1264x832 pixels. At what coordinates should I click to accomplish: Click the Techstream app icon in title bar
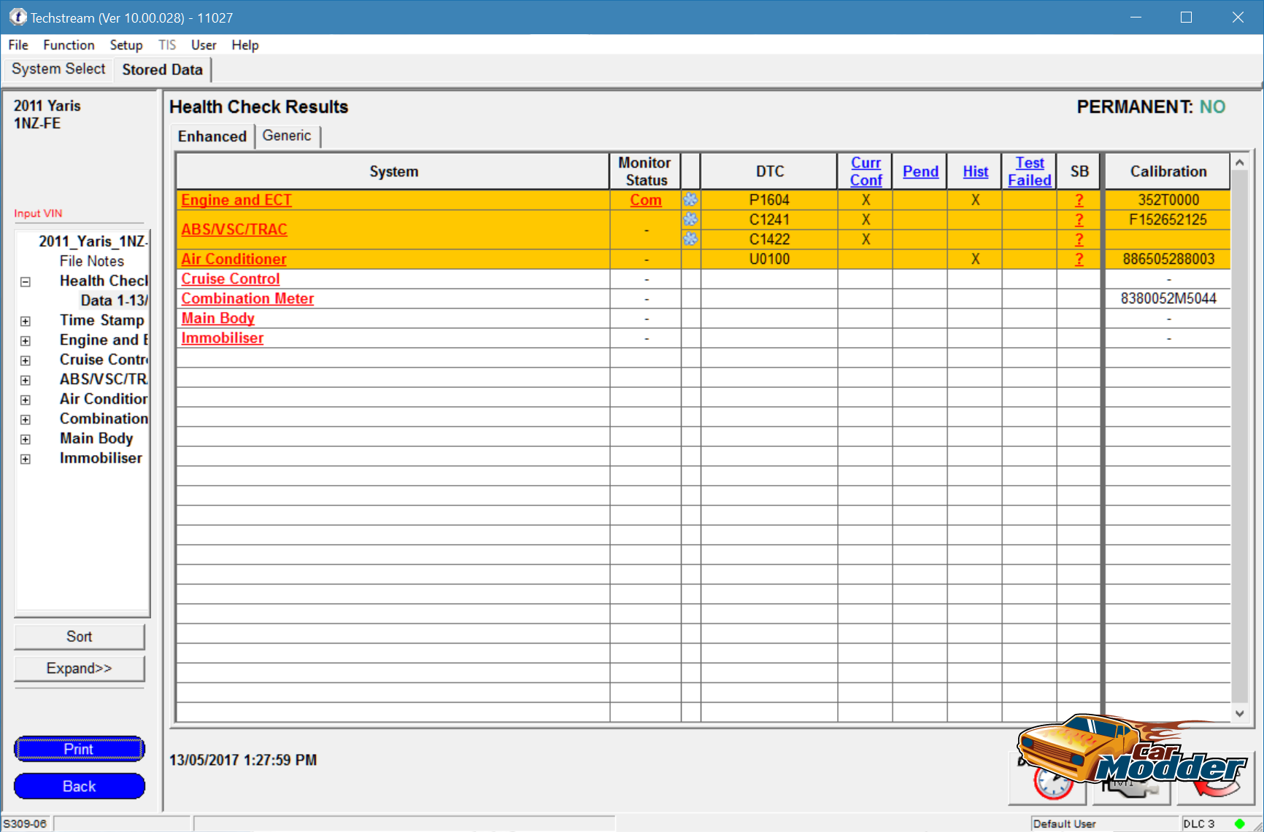pos(18,17)
